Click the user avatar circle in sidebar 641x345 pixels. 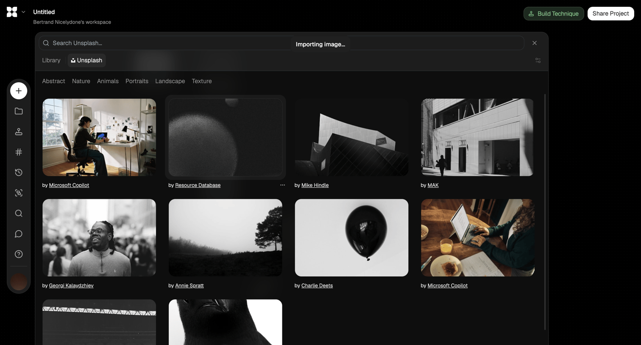click(19, 282)
